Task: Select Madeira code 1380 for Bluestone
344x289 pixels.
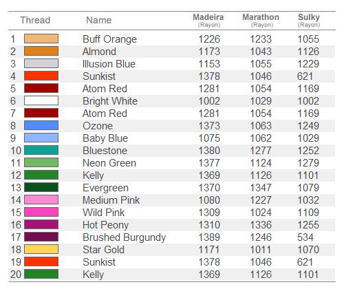Action: [209, 151]
